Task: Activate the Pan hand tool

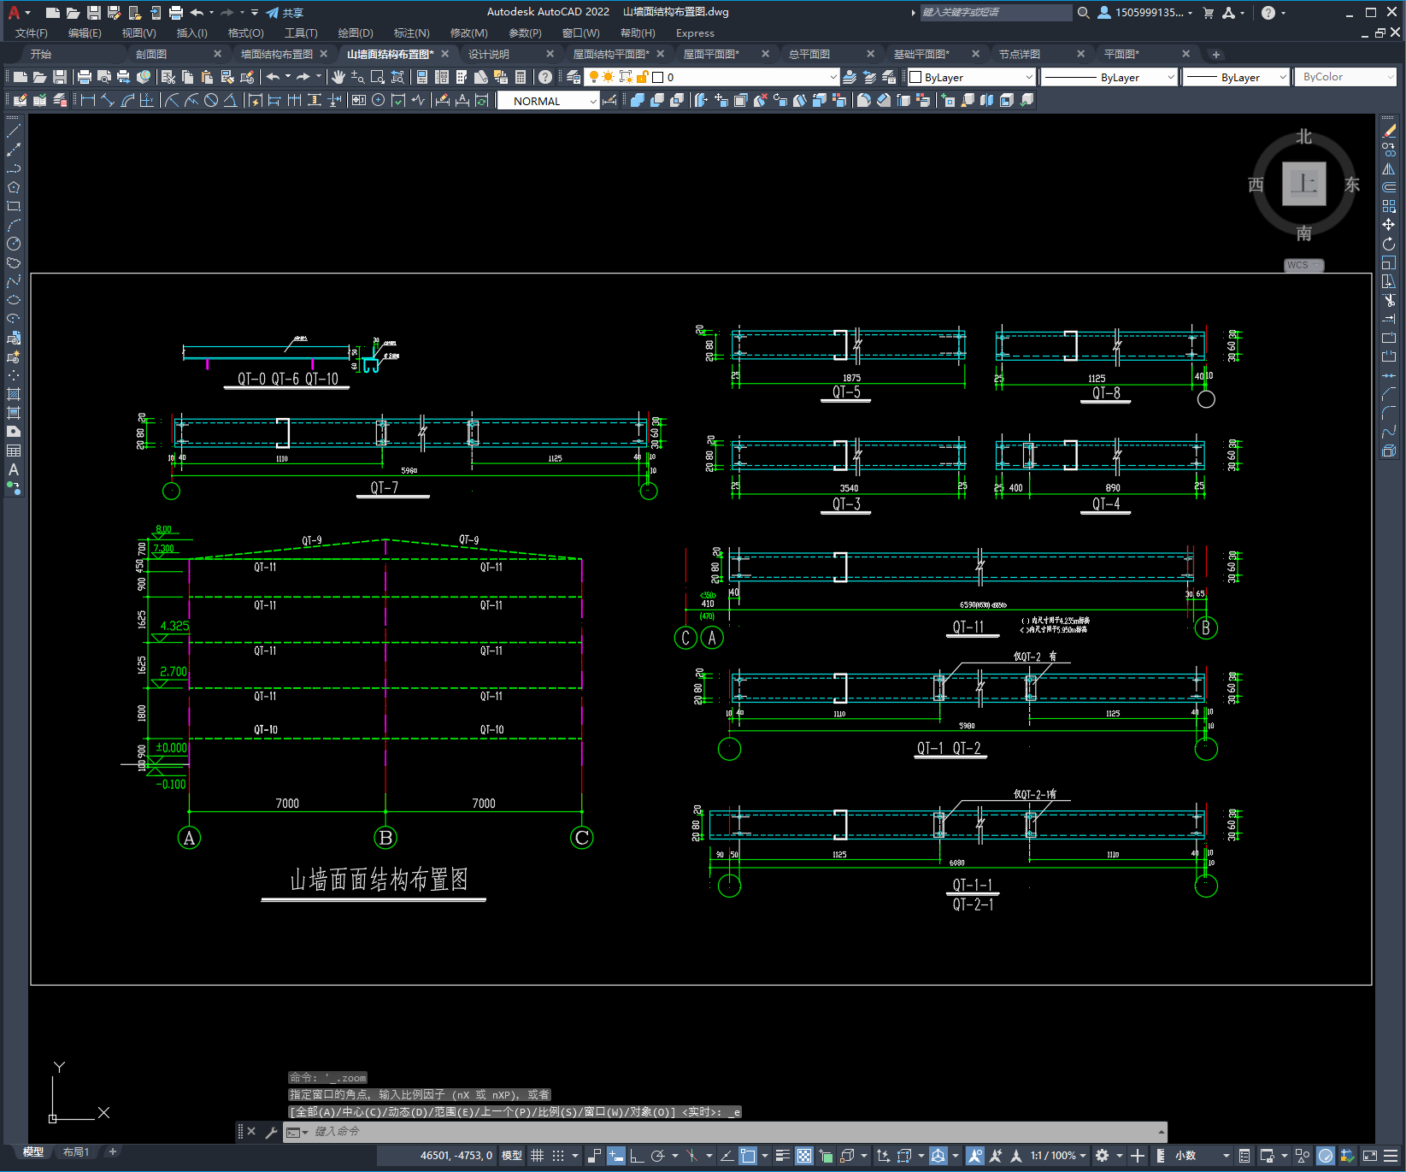Action: 338,77
